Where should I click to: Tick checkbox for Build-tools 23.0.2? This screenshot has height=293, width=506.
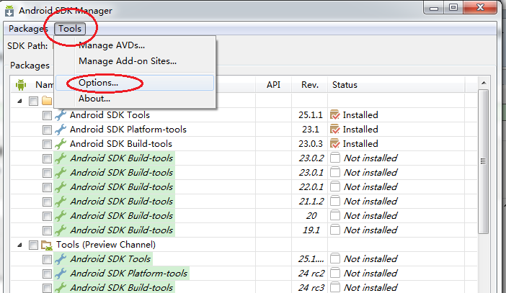click(x=47, y=158)
